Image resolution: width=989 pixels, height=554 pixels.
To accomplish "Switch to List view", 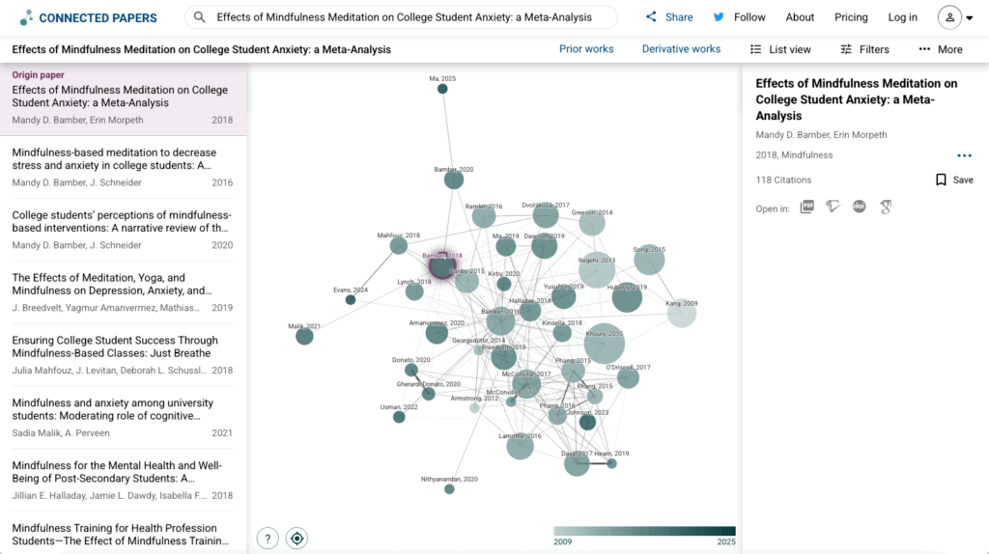I will click(780, 49).
